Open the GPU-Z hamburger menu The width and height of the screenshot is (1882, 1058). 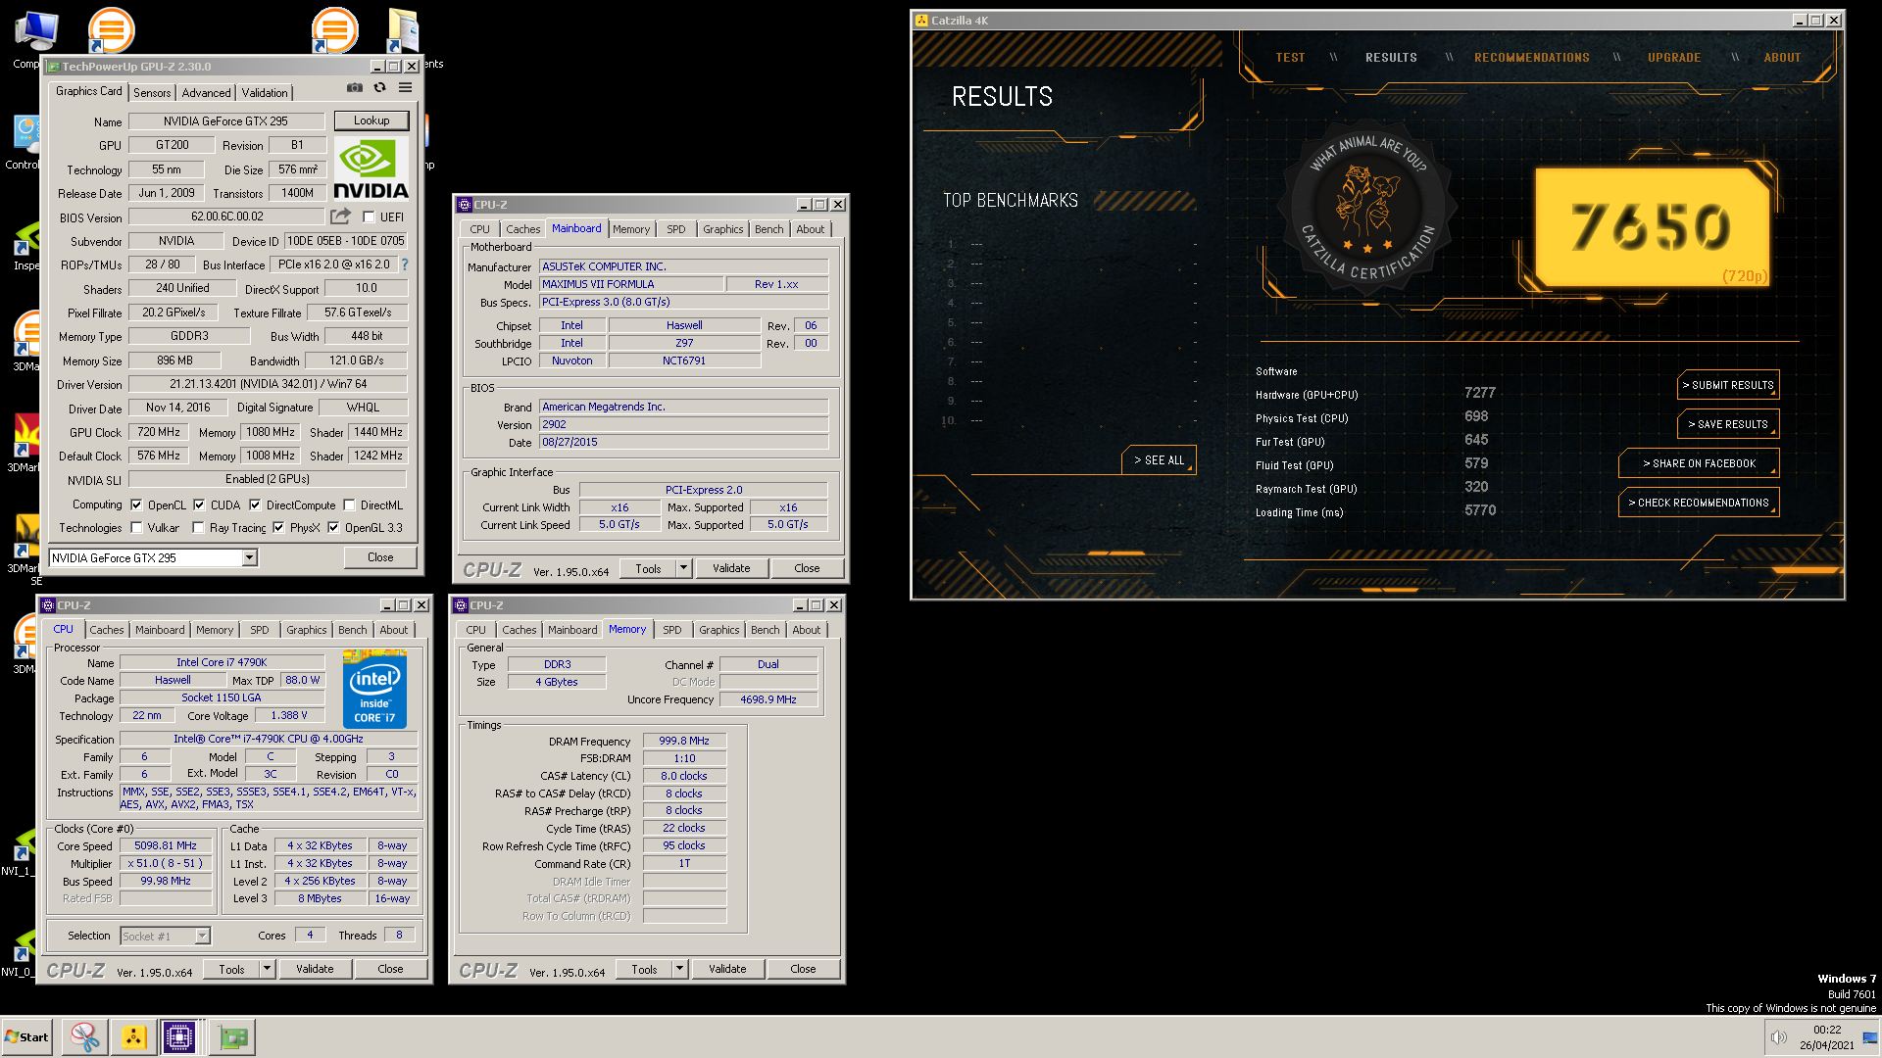(x=405, y=88)
